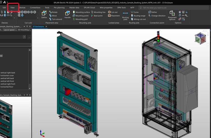Open the navigator panel options arrow
211x138 pixels.
tap(24, 26)
